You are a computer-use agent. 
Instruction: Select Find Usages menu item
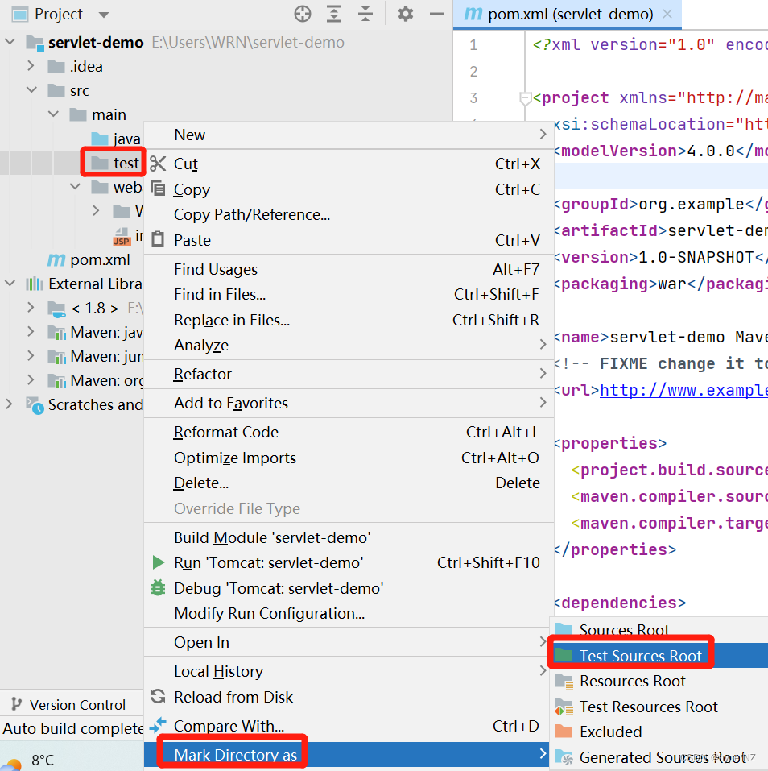[349, 269]
